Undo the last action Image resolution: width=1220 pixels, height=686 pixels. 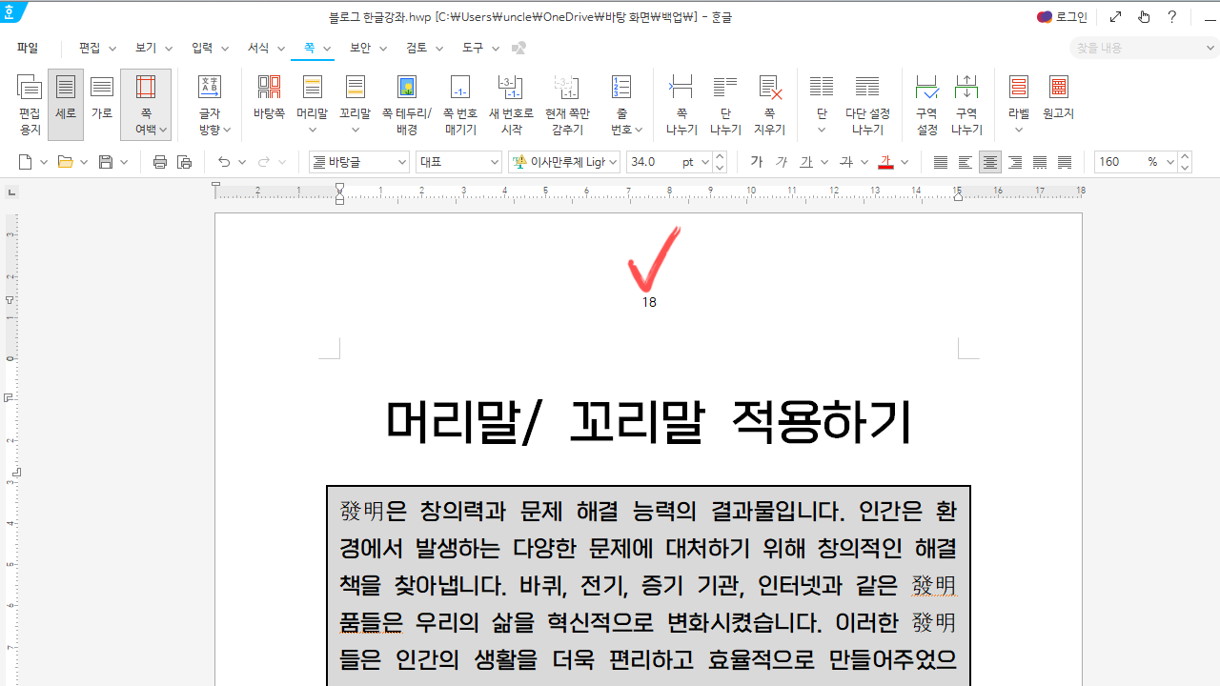(224, 162)
